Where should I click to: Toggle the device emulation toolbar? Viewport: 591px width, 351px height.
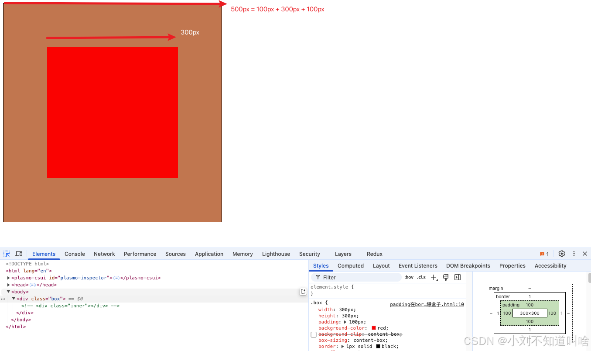coord(19,254)
